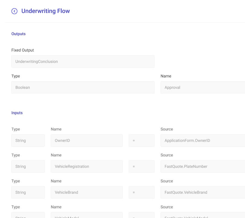The height and width of the screenshot is (218, 245).
Task: Open the String type field for OwnerID
Action: pos(28,140)
